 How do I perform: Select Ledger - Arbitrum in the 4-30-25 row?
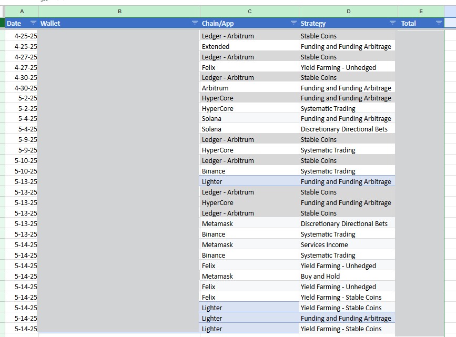(x=249, y=78)
